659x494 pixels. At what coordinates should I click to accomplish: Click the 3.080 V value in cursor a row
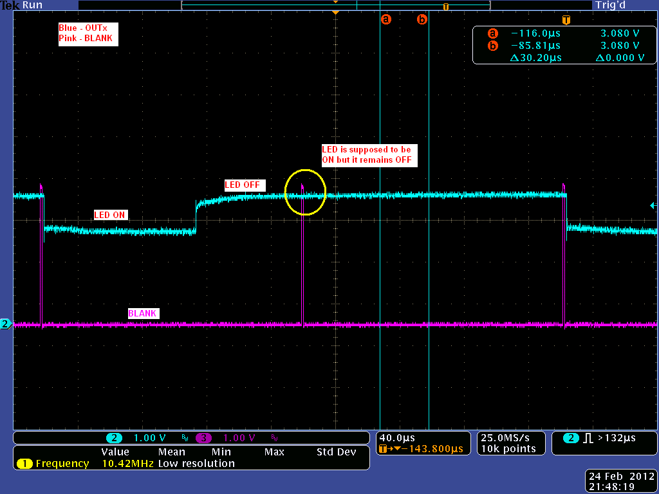click(620, 33)
